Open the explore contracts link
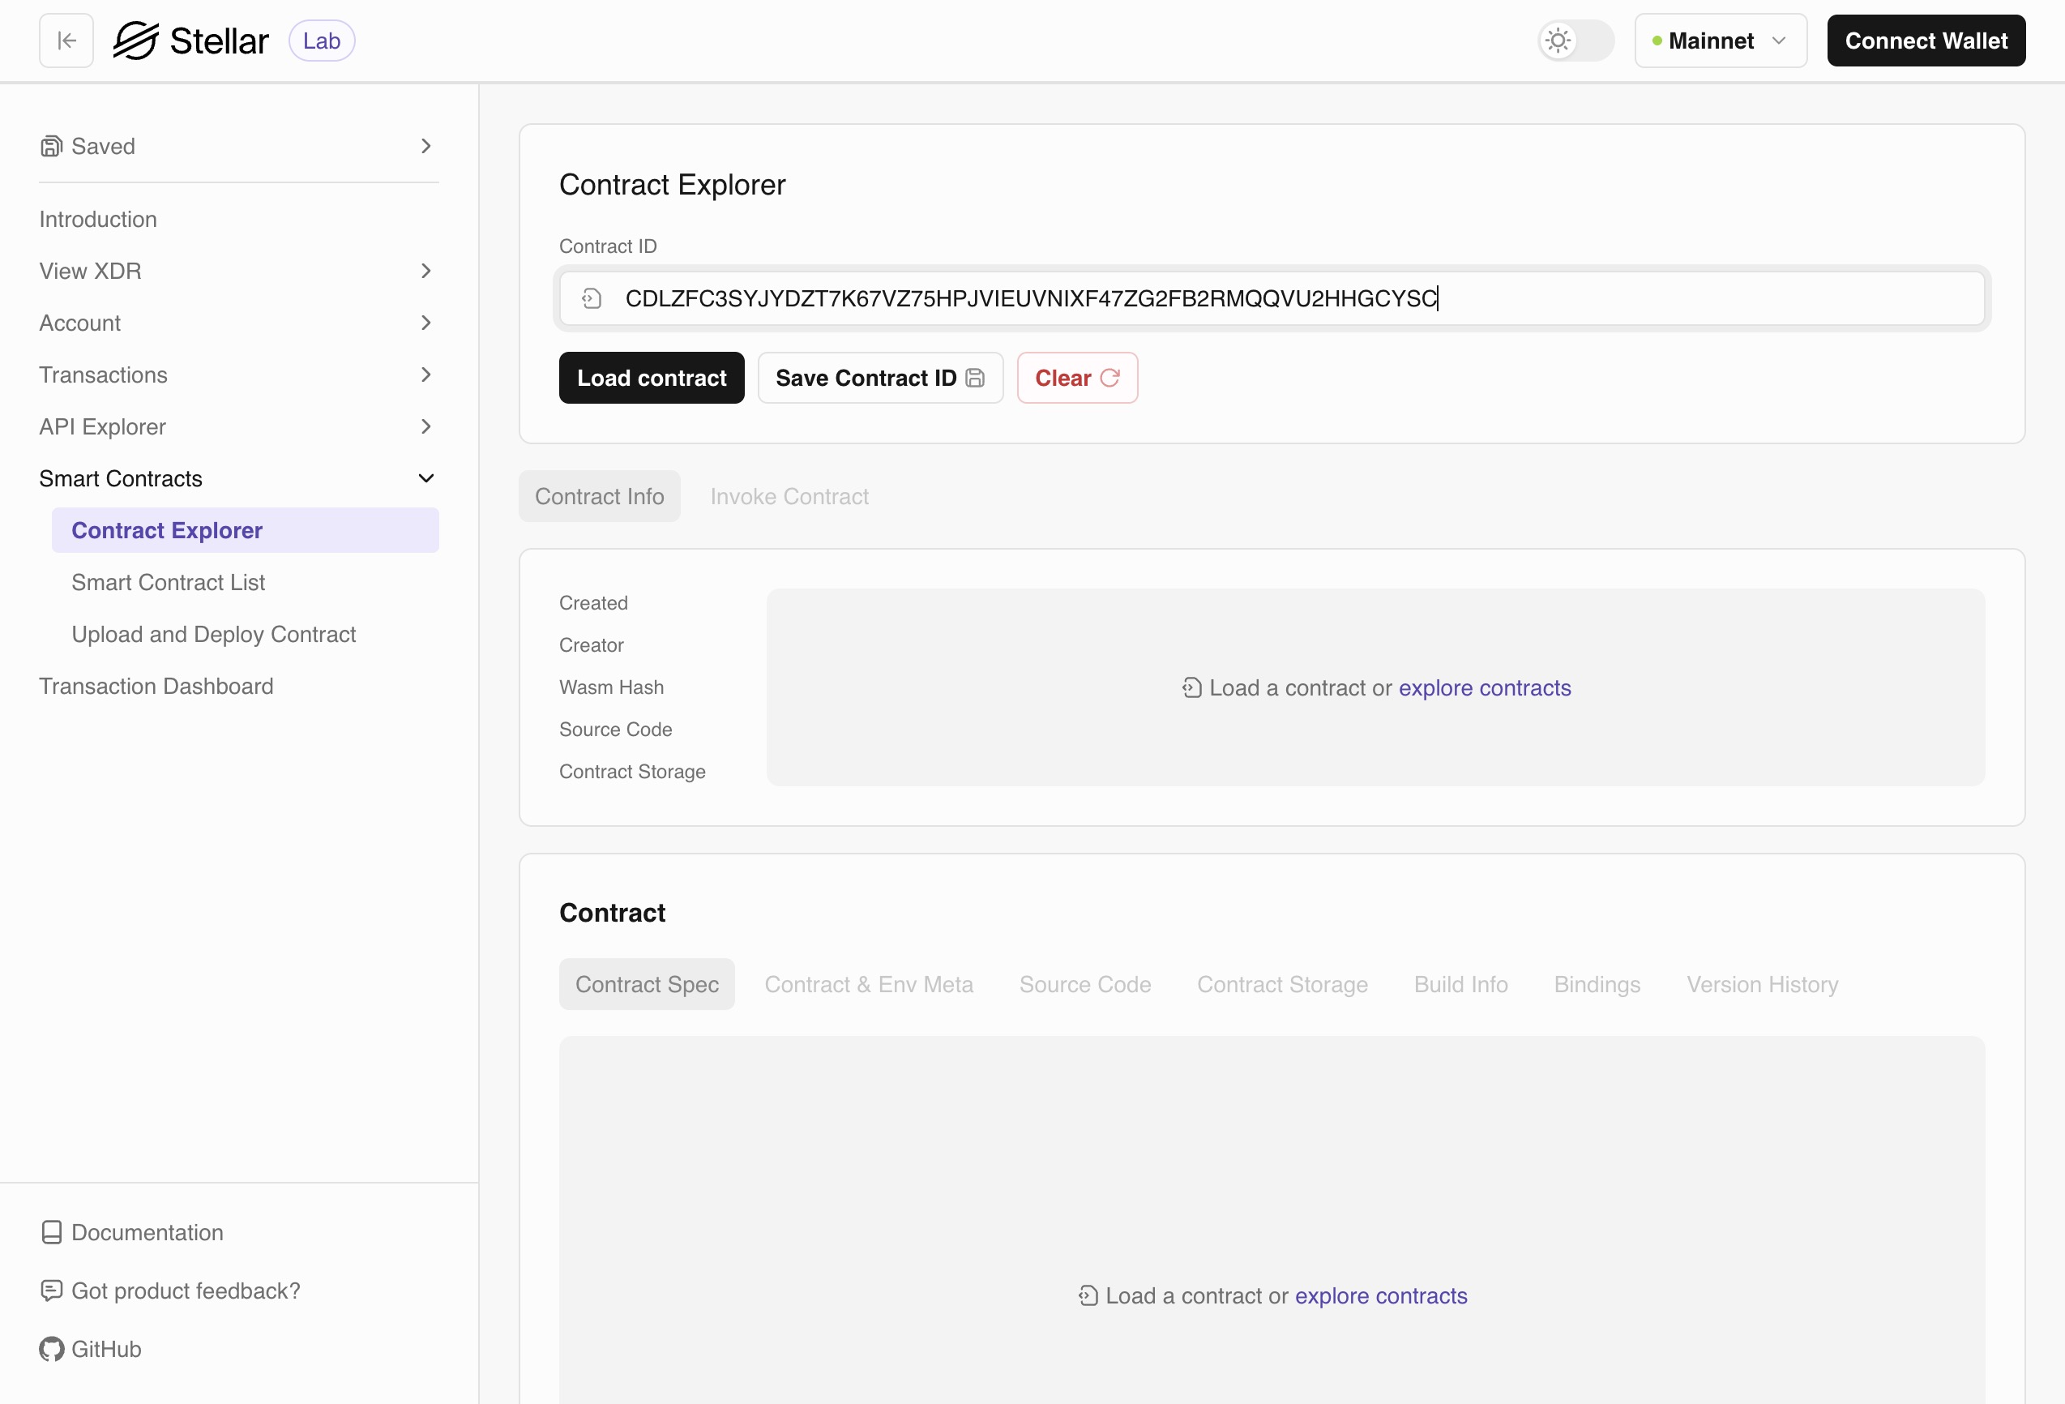The width and height of the screenshot is (2065, 1404). [1483, 687]
